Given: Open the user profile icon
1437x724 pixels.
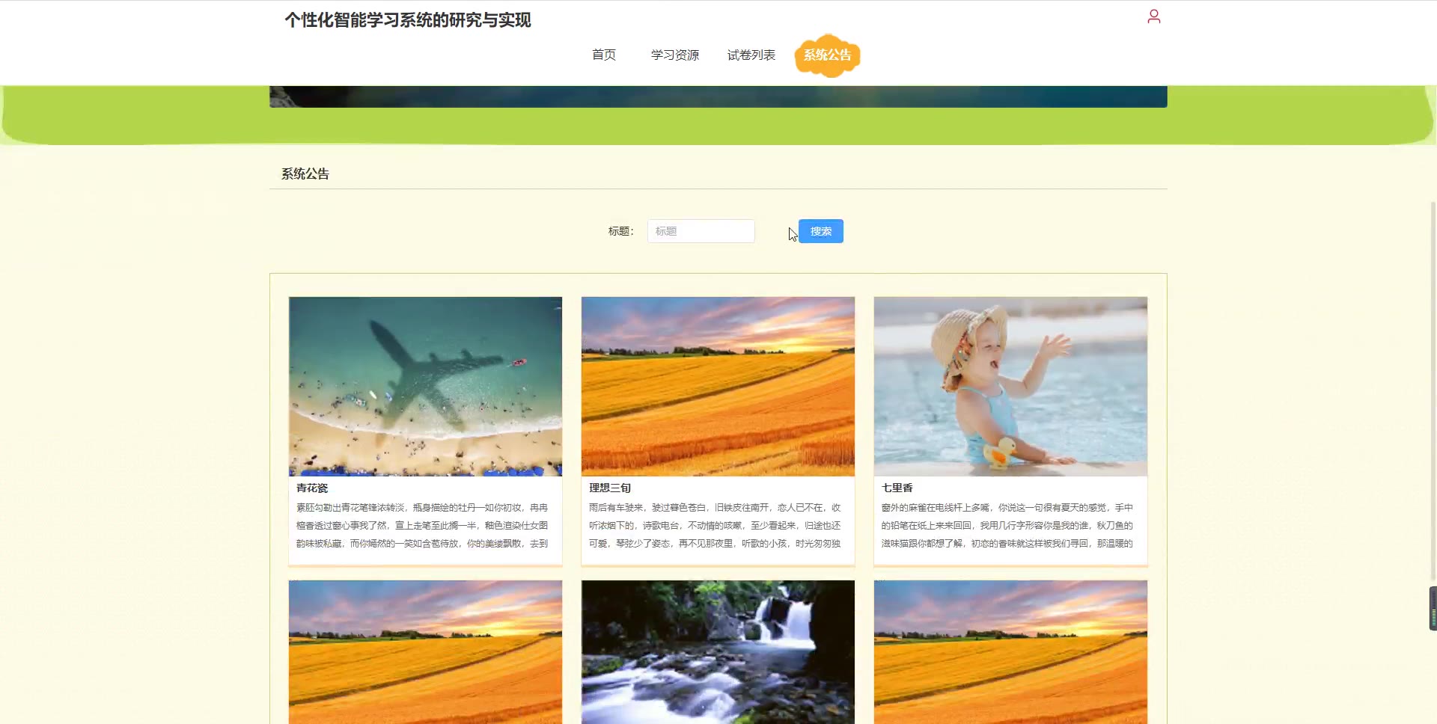Looking at the screenshot, I should [x=1153, y=16].
